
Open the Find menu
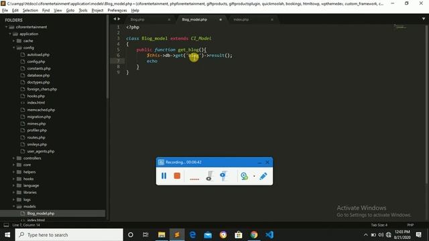coord(46,11)
